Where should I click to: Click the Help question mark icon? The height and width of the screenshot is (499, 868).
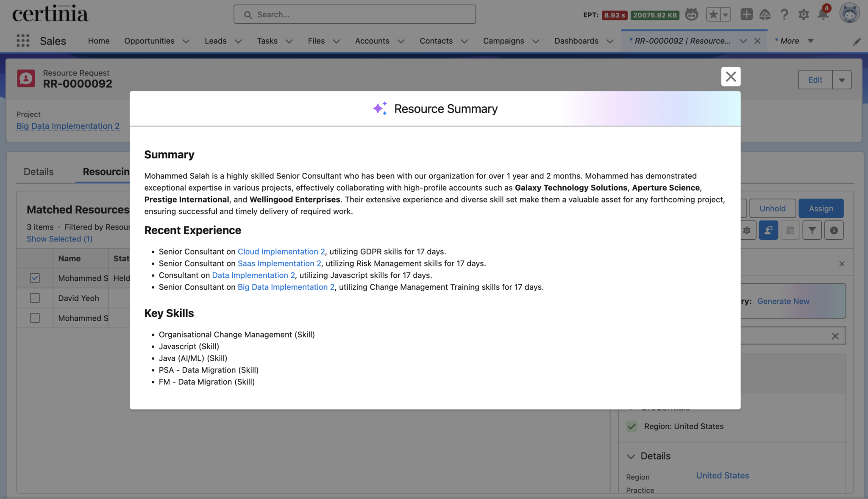tap(784, 14)
